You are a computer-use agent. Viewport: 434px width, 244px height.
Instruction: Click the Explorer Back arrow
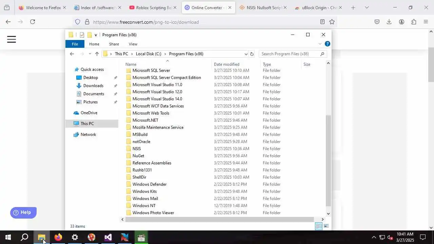[72, 54]
